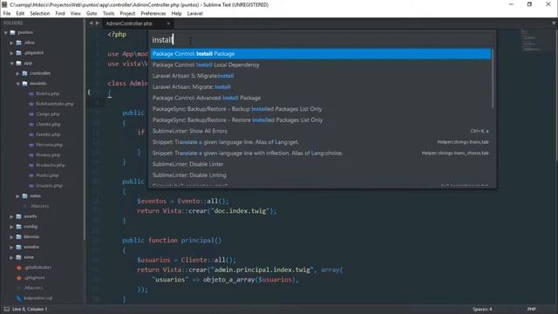
Task: Expand the libreria folder arrow
Action: pyautogui.click(x=11, y=236)
